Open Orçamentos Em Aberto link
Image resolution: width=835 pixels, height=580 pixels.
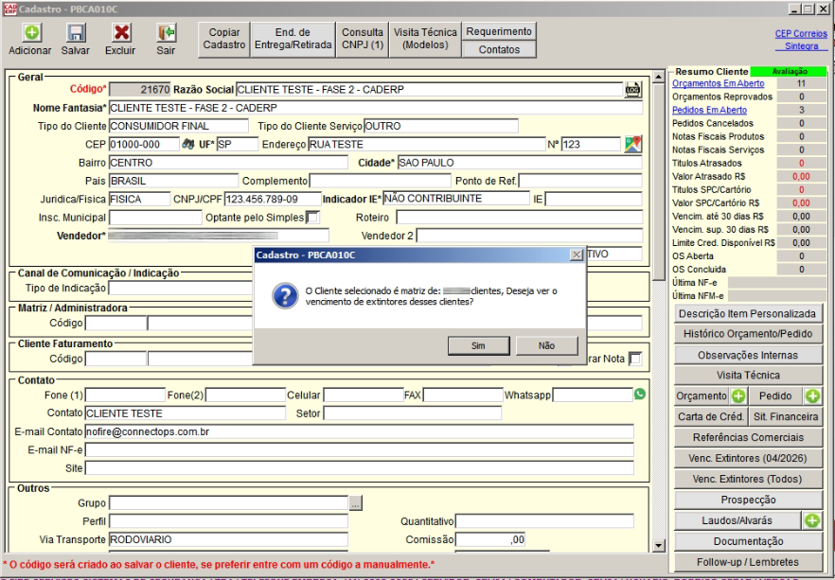click(x=718, y=83)
